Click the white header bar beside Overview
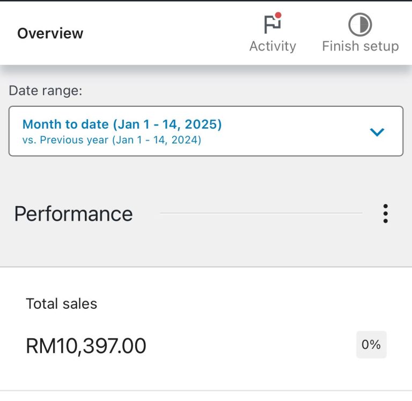The image size is (412, 401). [161, 33]
